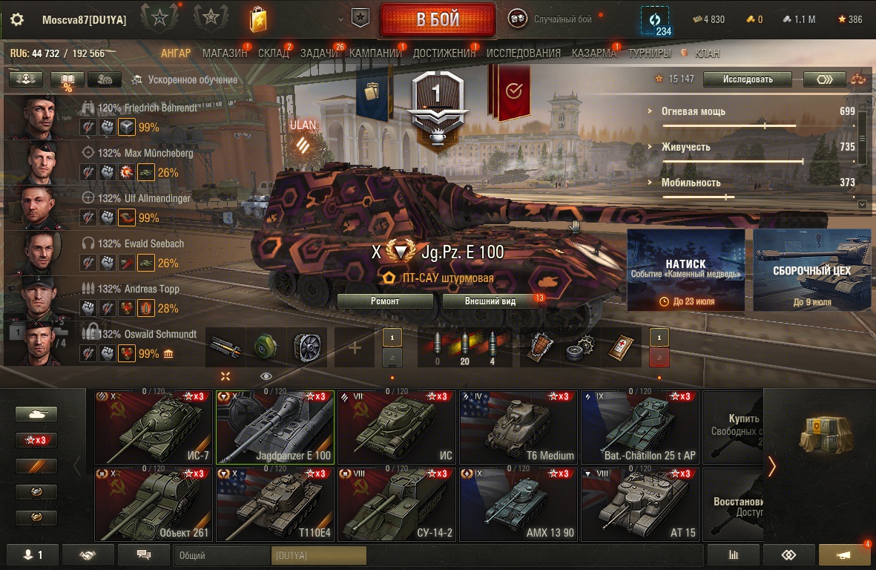Open the premium shop bag icon

click(258, 19)
